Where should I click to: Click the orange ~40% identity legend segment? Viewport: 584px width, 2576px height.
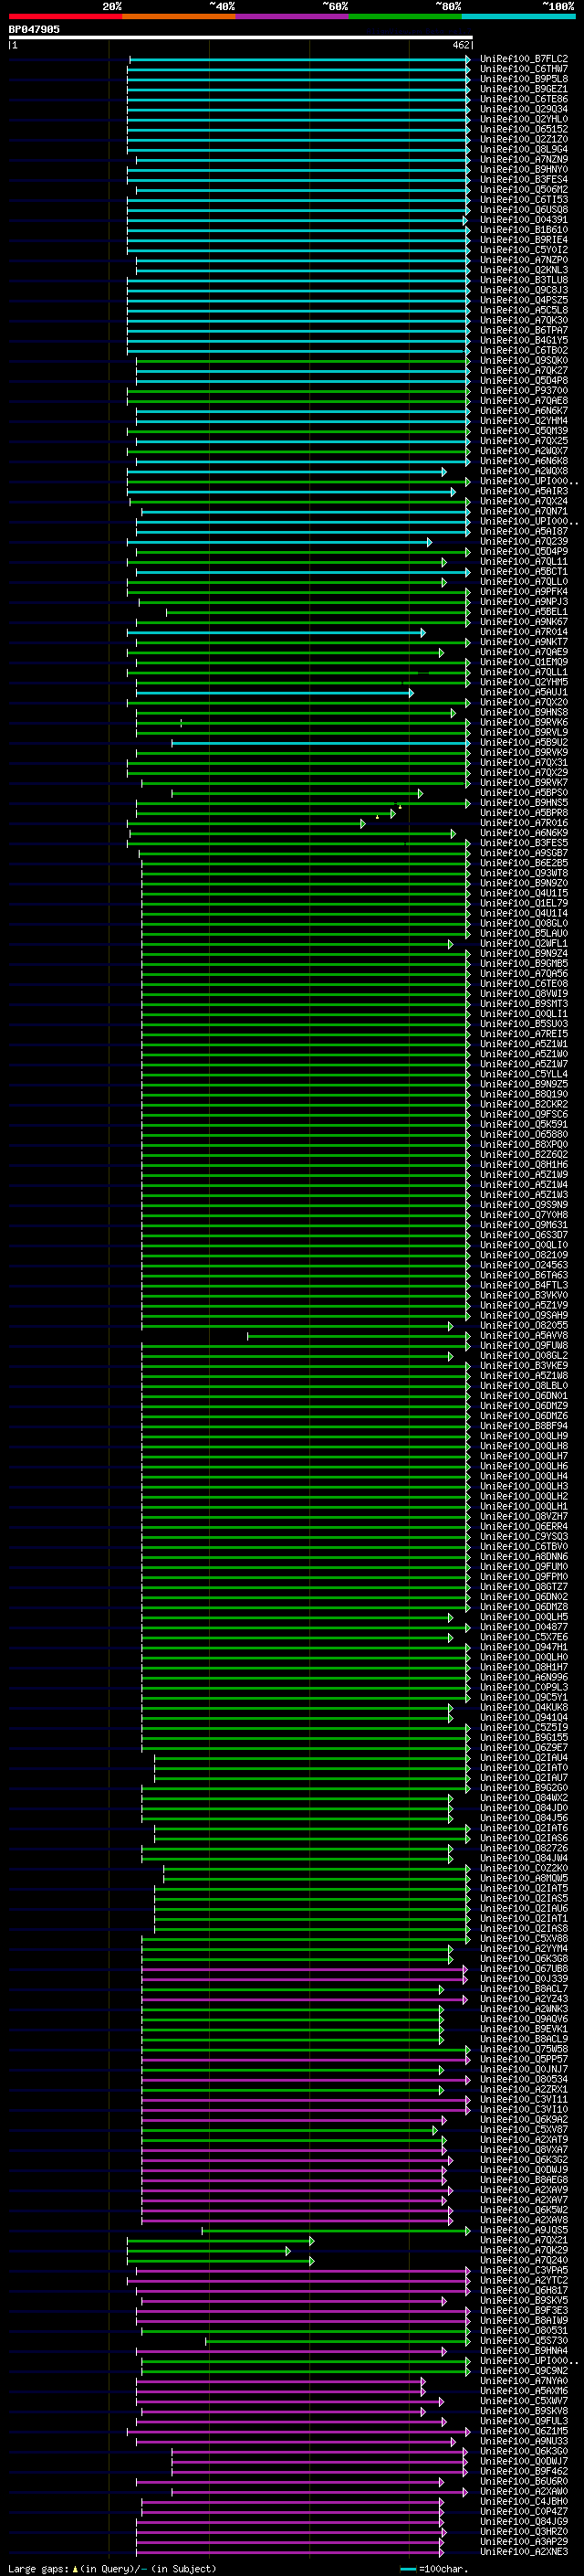179,16
